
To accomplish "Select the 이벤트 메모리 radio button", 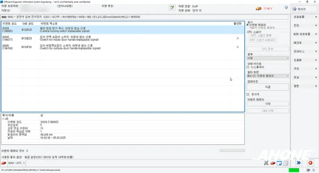I will coord(248,25).
